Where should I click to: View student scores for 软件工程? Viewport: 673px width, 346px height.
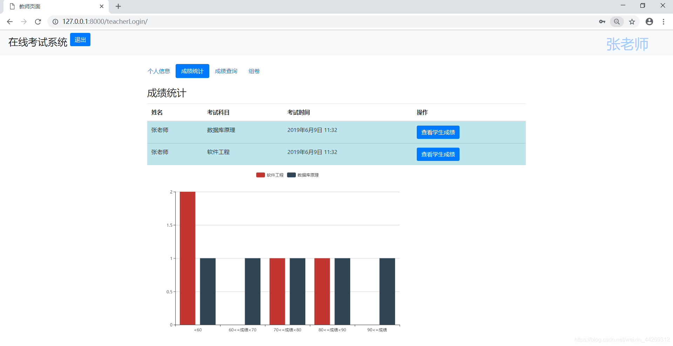pos(438,154)
